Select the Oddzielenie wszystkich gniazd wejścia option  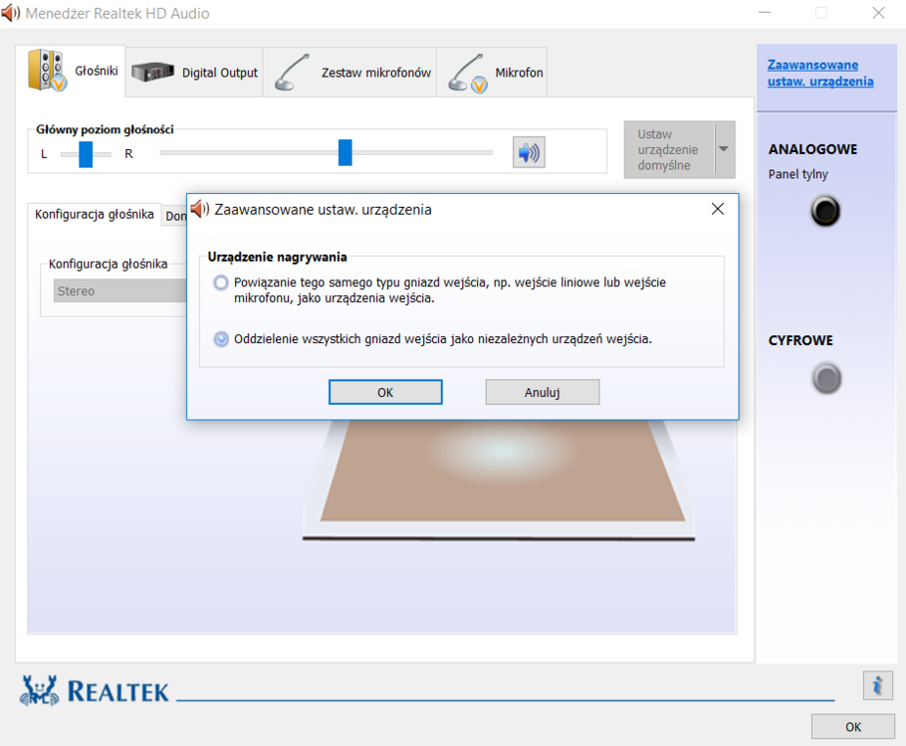221,339
